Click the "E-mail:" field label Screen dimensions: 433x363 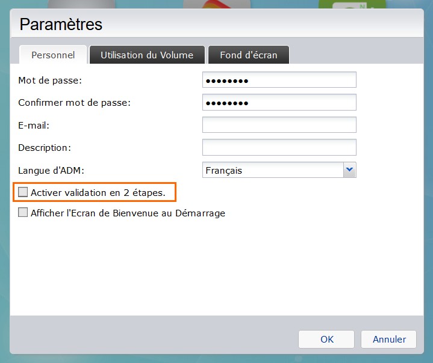pyautogui.click(x=34, y=125)
